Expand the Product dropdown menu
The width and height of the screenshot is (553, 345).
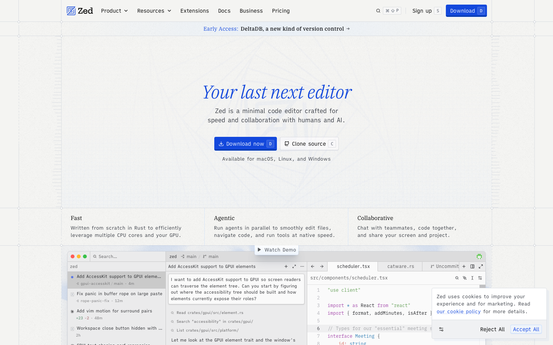(114, 11)
